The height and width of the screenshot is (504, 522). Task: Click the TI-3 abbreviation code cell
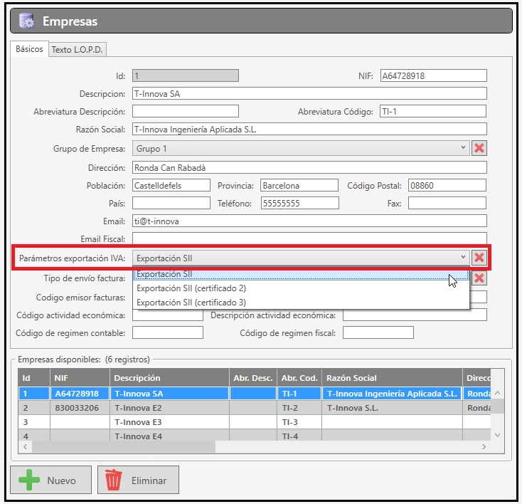299,422
